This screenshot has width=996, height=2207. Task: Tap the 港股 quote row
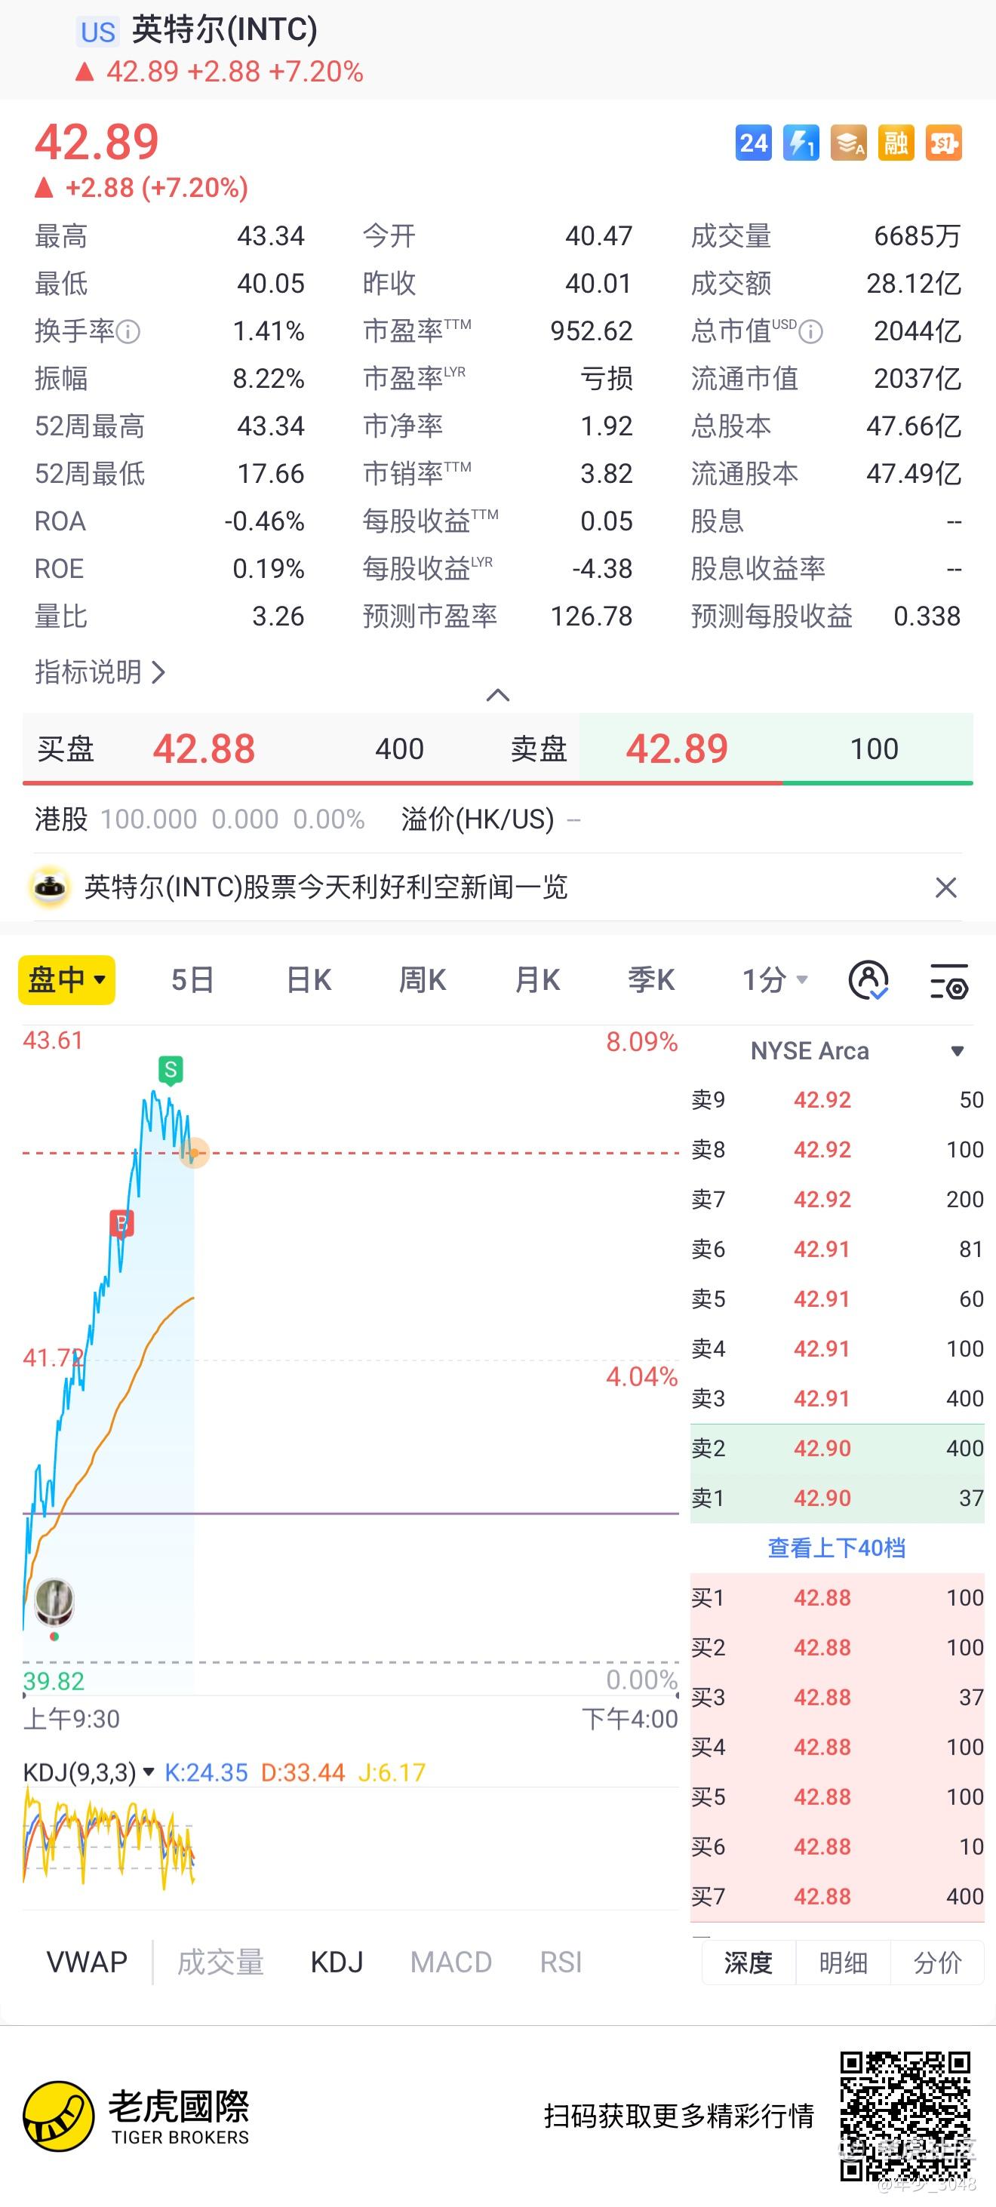point(199,820)
